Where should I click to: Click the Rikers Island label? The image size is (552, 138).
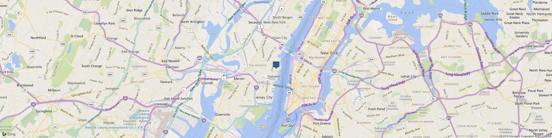[x=392, y=18]
